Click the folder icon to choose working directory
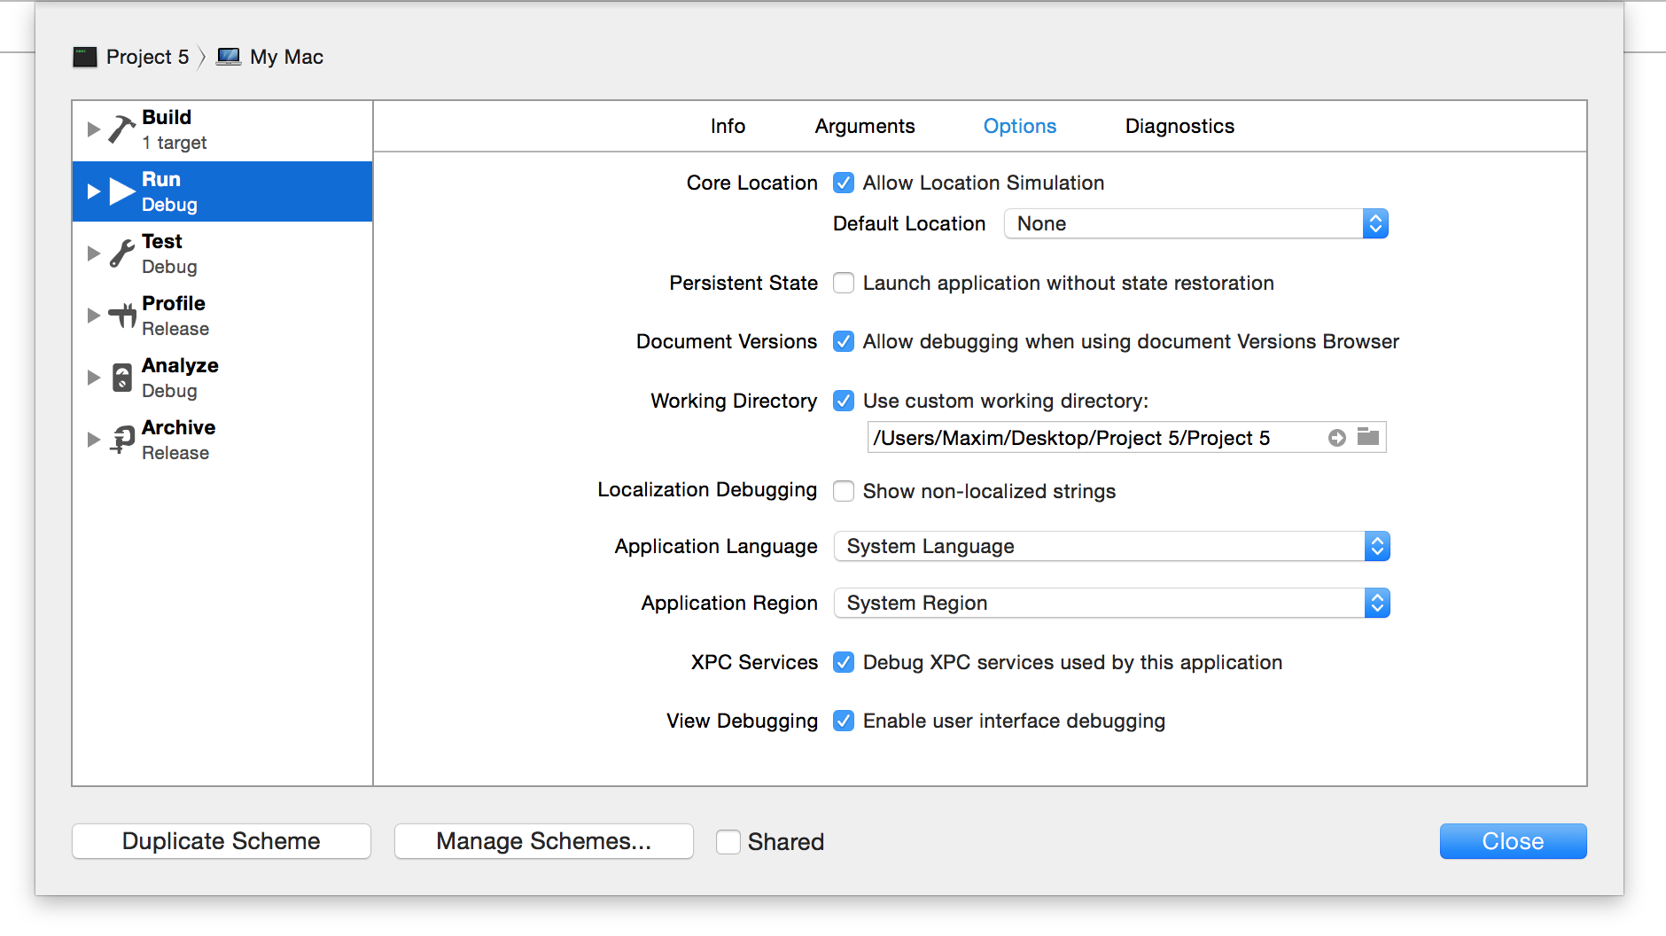Screen dimensions: 1666x936 pyautogui.click(x=1368, y=437)
